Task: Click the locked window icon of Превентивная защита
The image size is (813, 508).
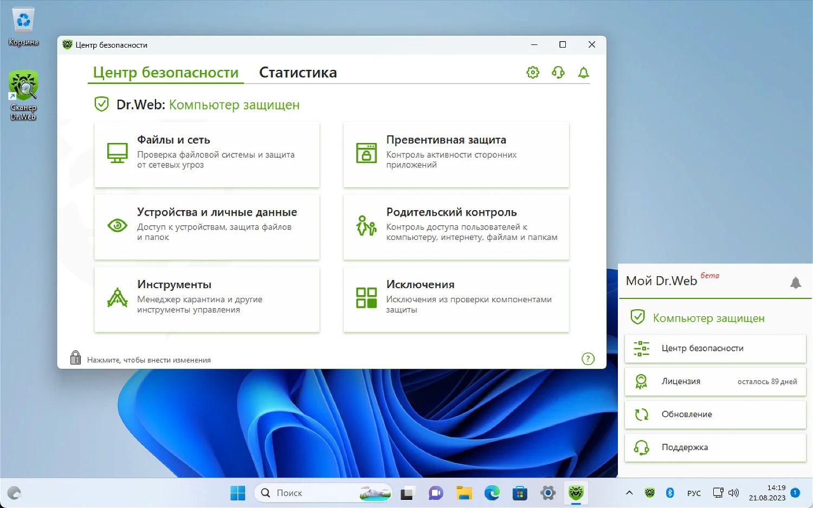Action: [x=366, y=153]
